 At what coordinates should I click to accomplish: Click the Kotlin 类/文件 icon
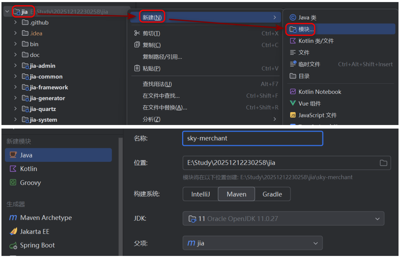point(293,41)
